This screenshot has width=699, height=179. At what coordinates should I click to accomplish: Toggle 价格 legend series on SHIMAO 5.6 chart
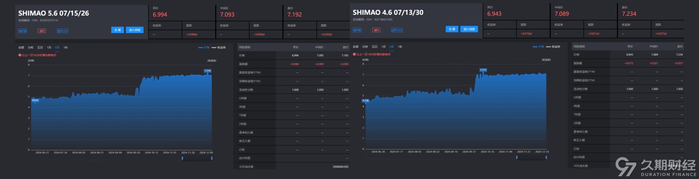tap(204, 47)
